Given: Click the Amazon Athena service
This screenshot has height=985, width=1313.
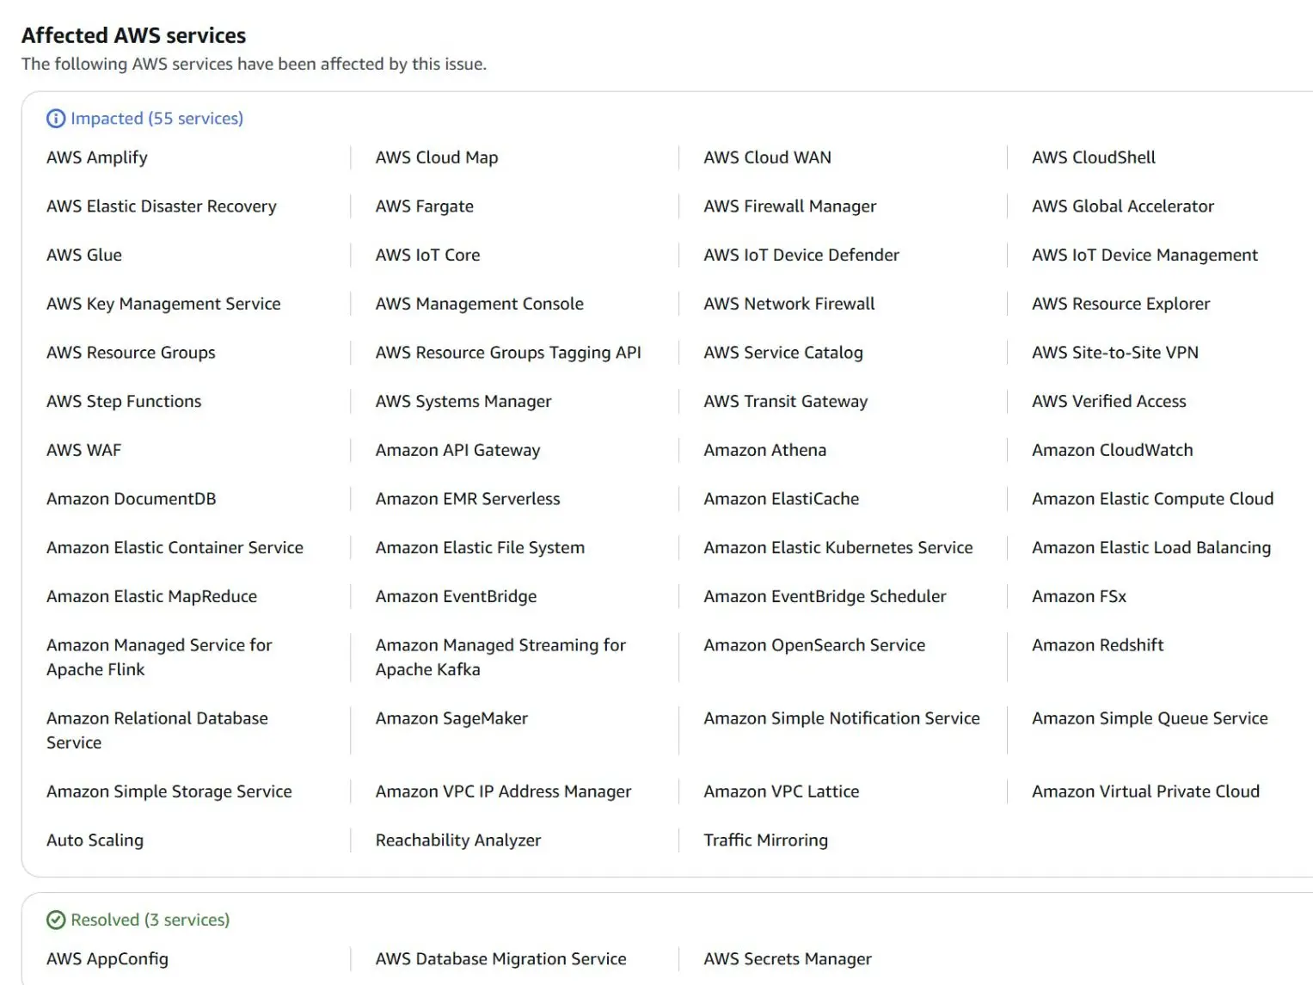Looking at the screenshot, I should [765, 451].
